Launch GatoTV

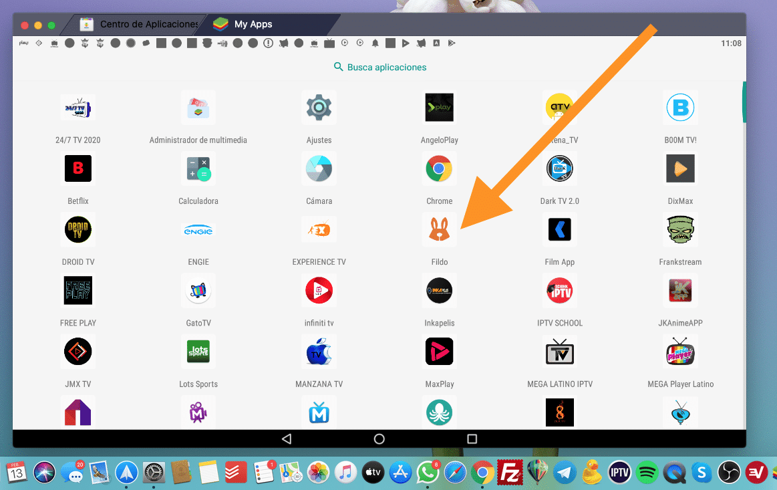pos(198,290)
